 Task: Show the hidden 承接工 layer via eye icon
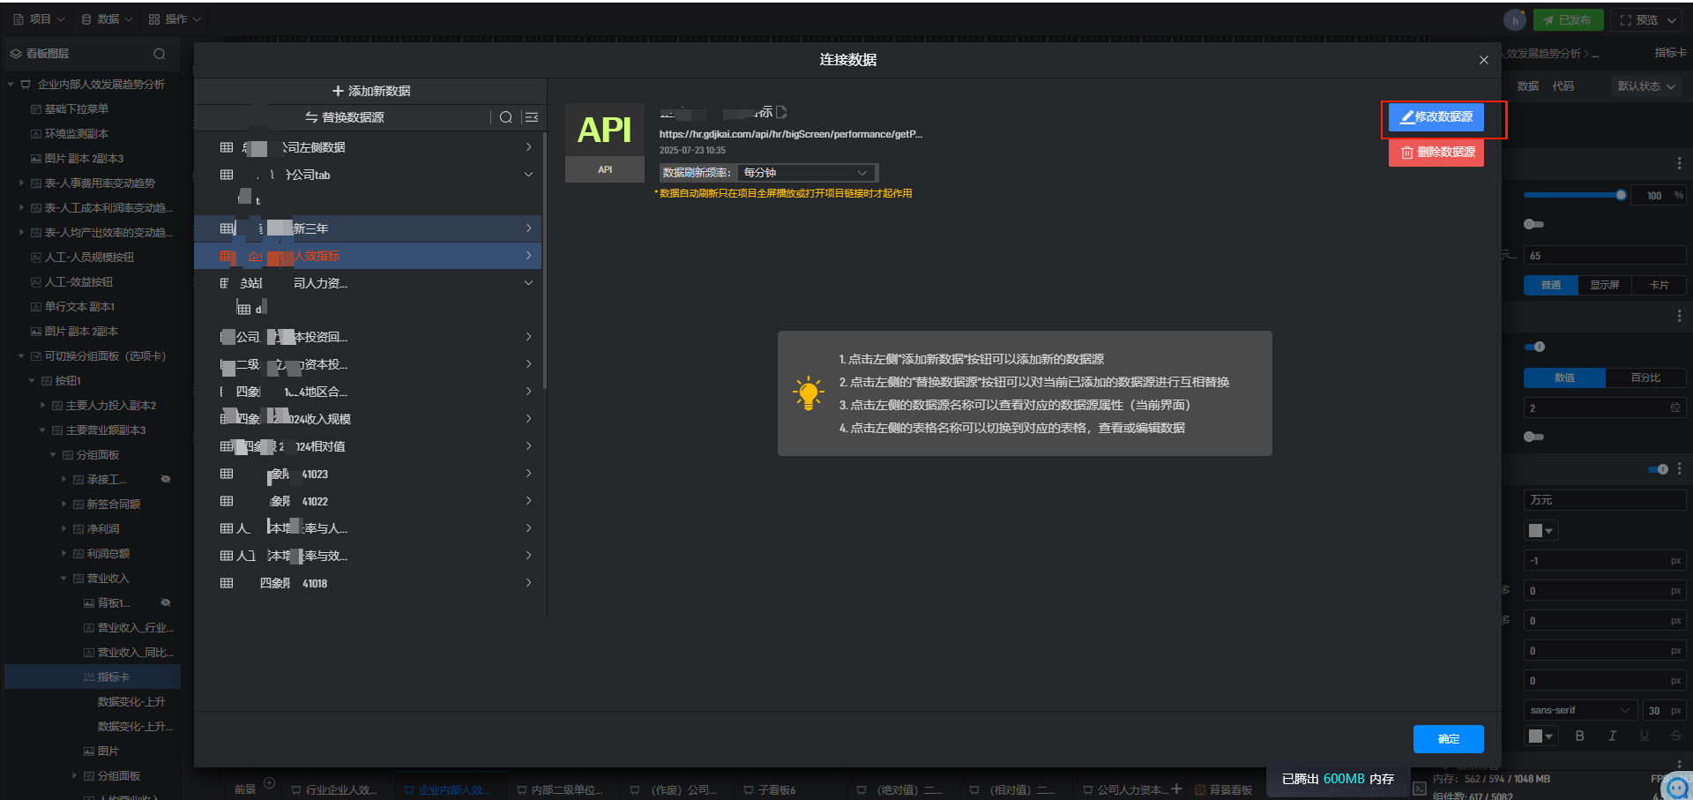[166, 479]
